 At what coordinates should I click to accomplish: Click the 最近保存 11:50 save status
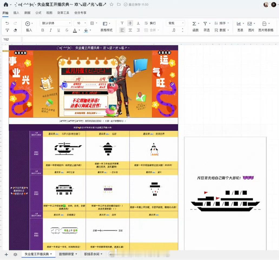pyautogui.click(x=136, y=4)
